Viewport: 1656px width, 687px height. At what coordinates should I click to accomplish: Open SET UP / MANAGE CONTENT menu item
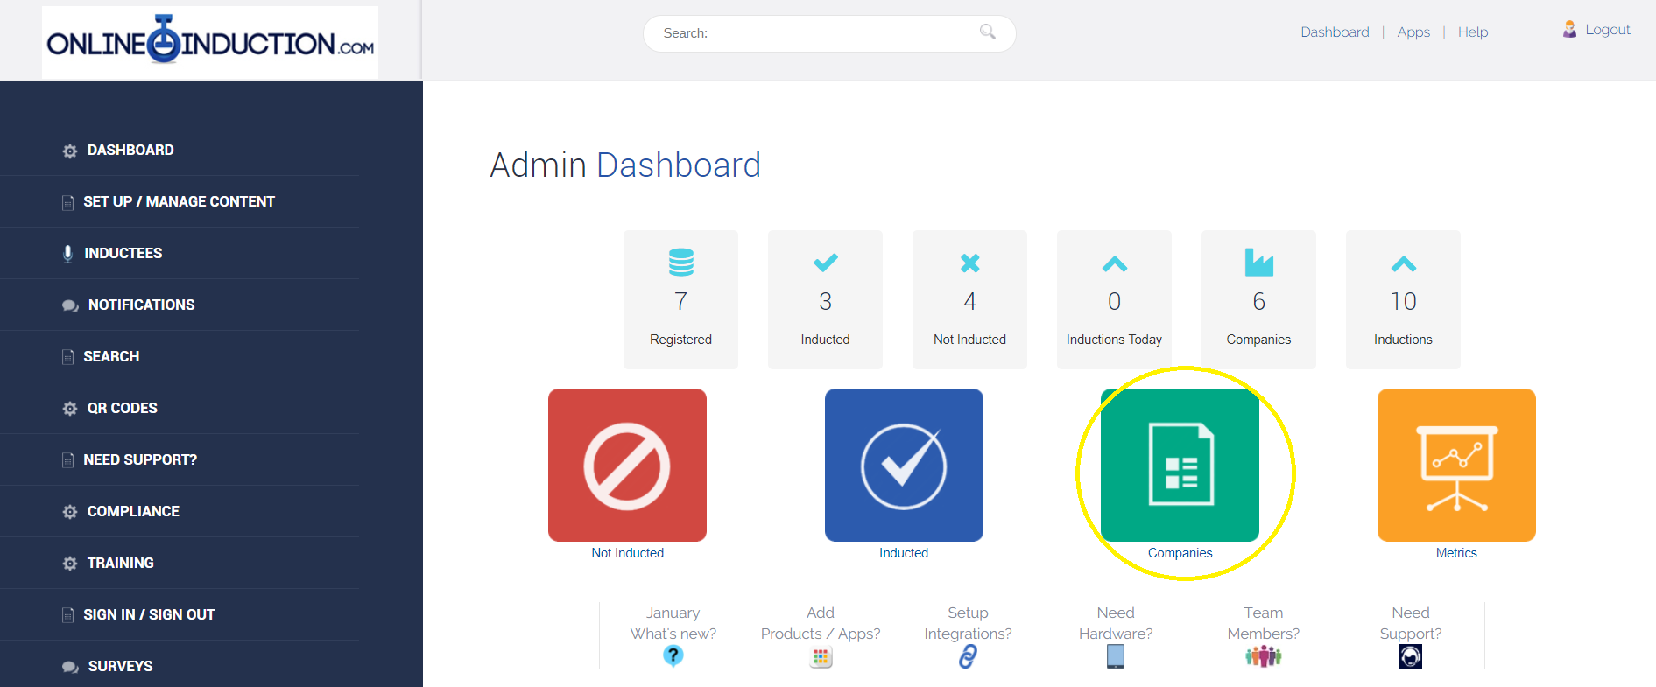(179, 201)
